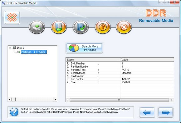Click the tree panel's right scroll arrow
This screenshot has height=123, width=181.
click(x=55, y=99)
